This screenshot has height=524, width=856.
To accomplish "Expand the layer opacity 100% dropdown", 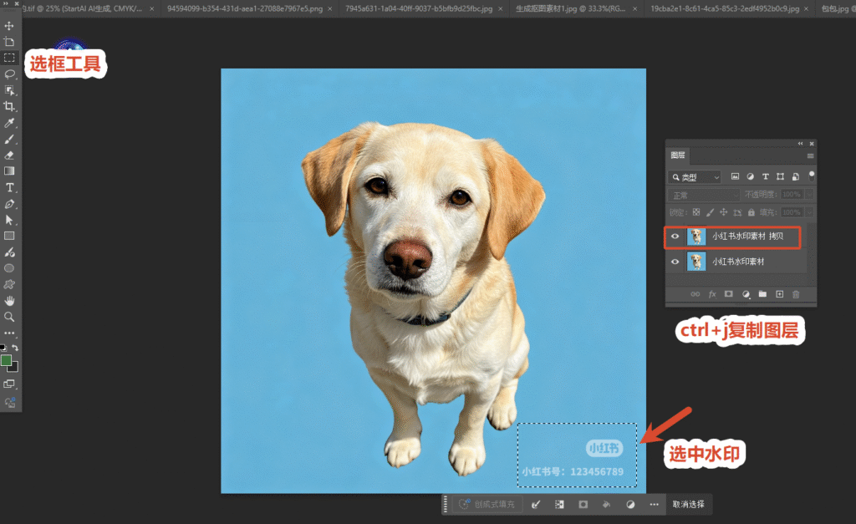I will (809, 195).
